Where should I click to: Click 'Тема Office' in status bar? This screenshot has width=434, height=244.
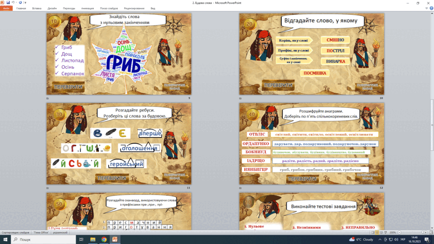(x=41, y=232)
